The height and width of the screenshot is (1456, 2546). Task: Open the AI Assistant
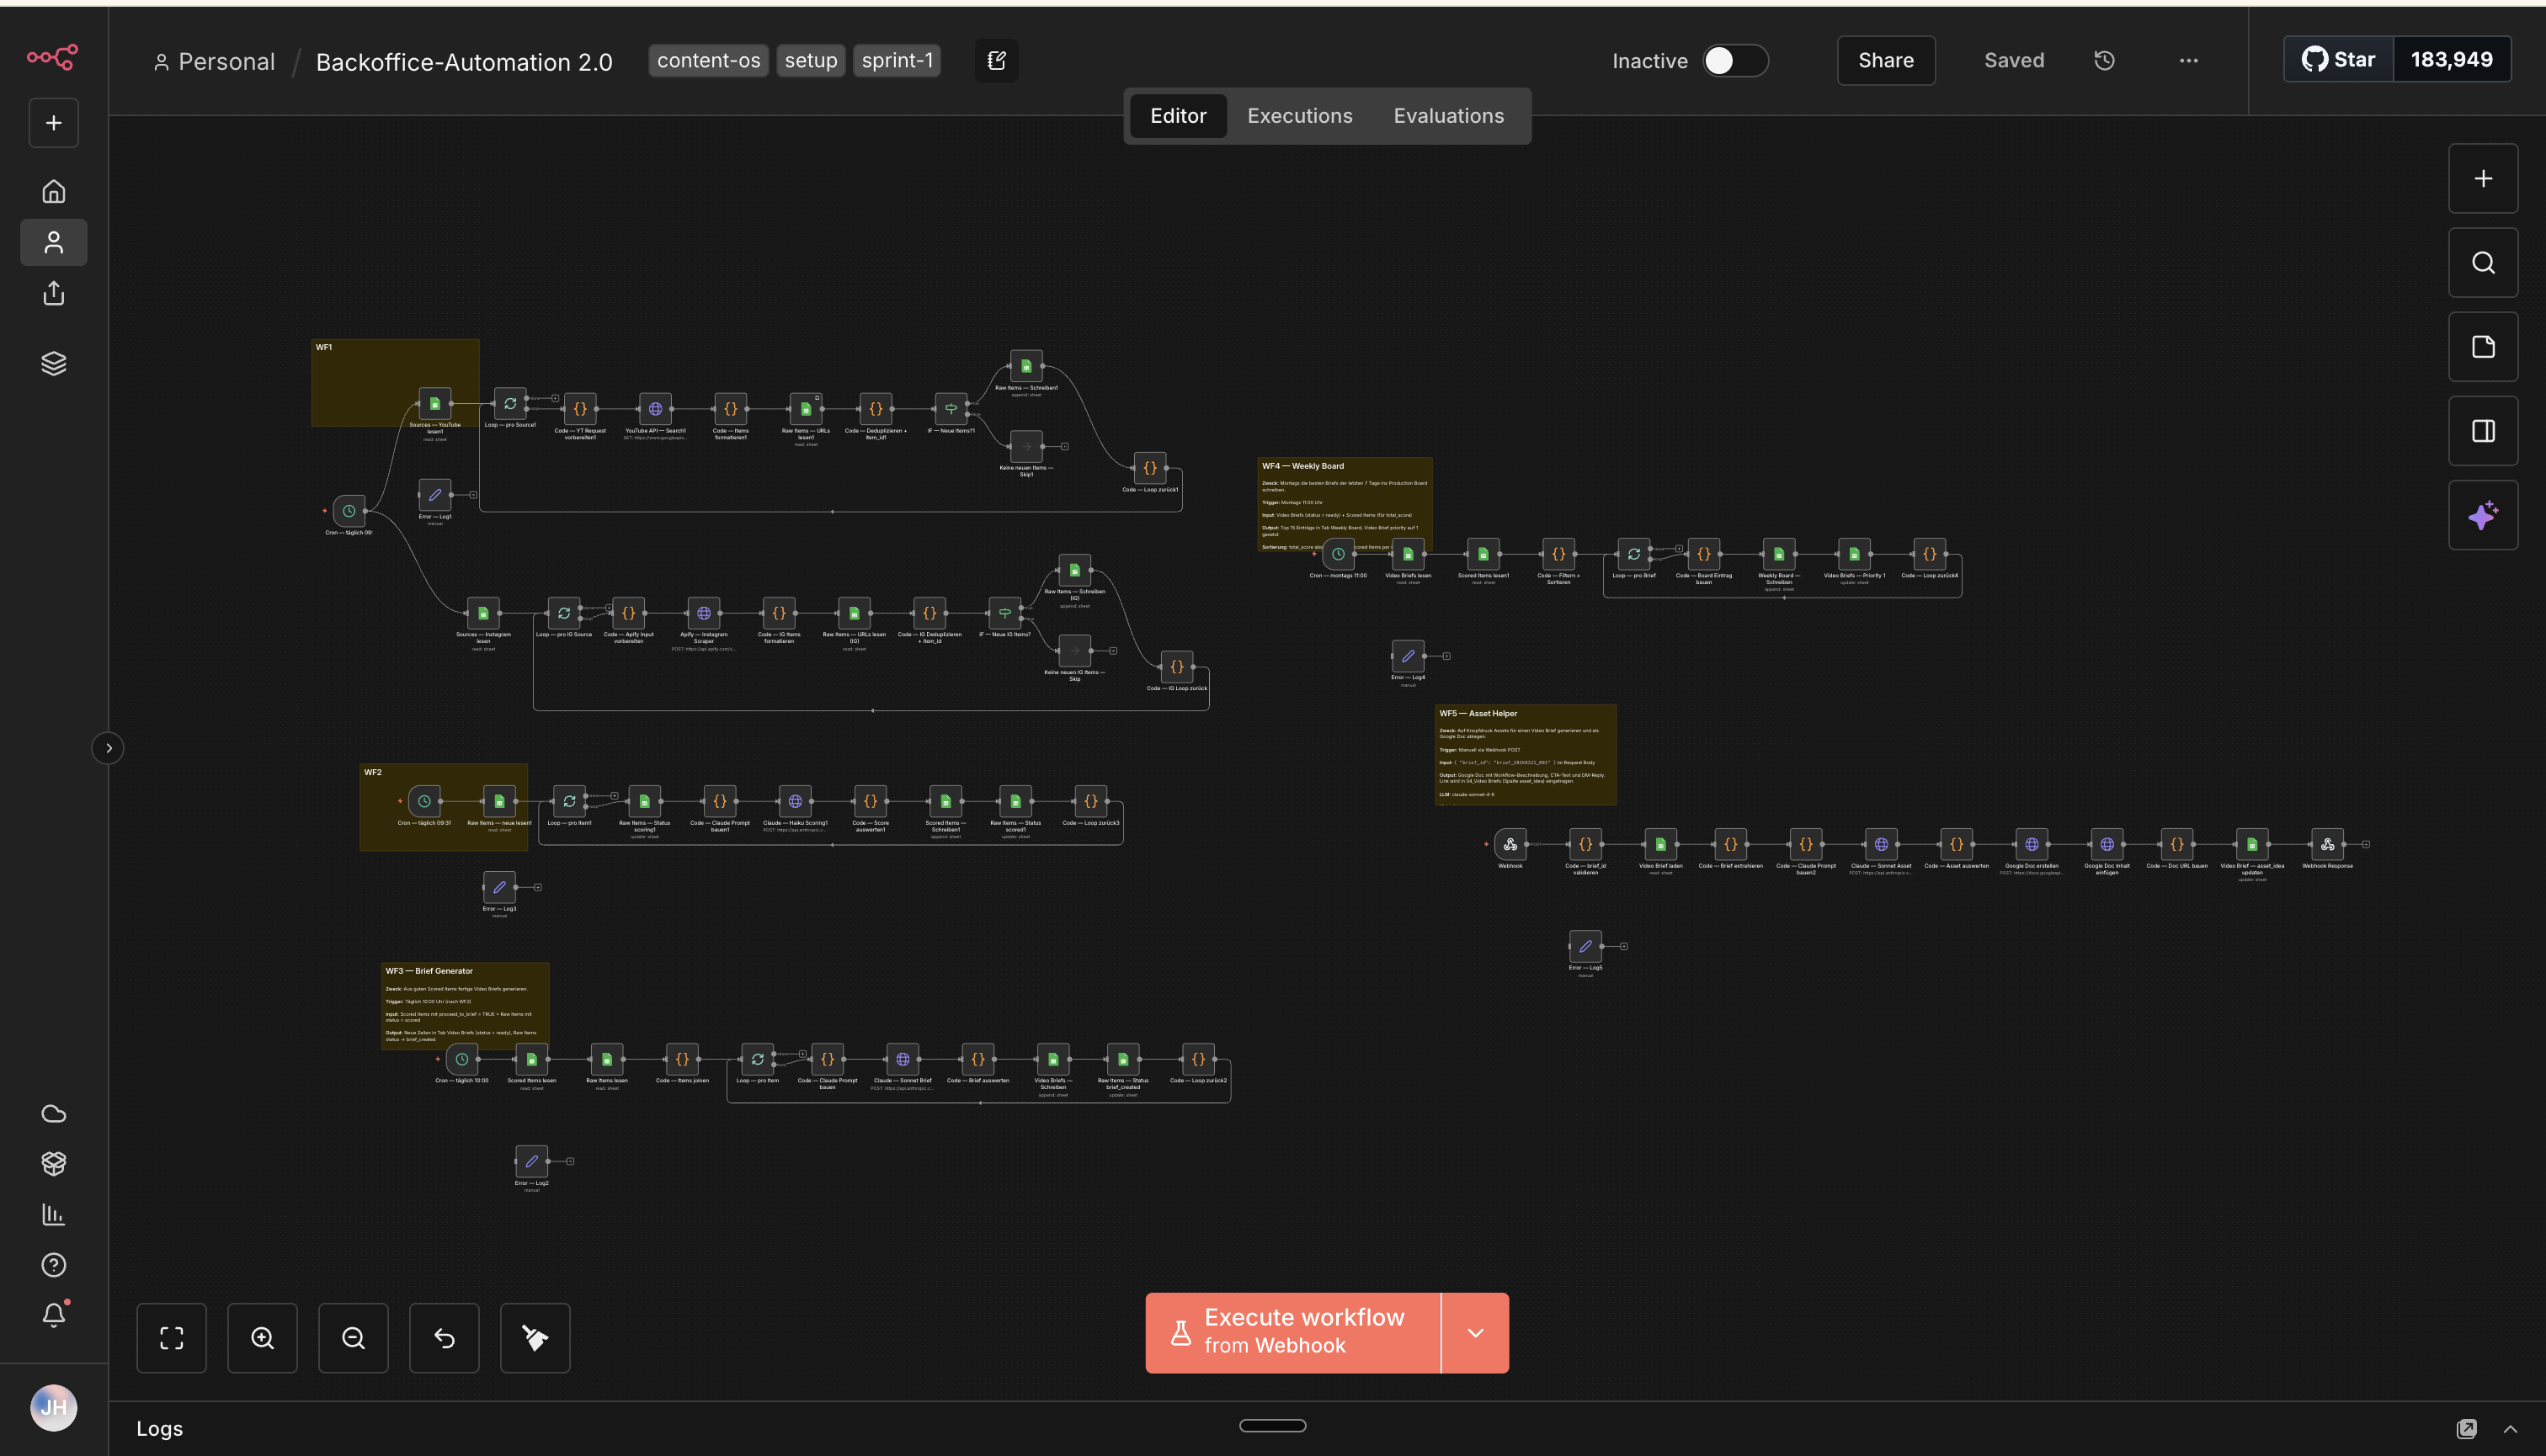click(x=2483, y=515)
